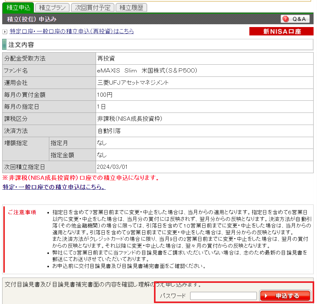Click the red question mark Q&A icon

285,19
